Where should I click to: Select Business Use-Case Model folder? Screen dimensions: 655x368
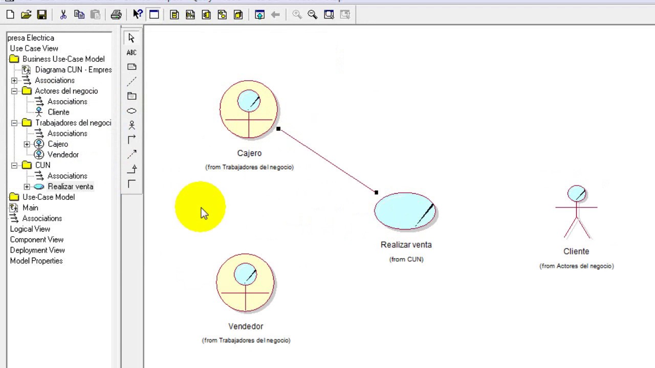click(63, 59)
